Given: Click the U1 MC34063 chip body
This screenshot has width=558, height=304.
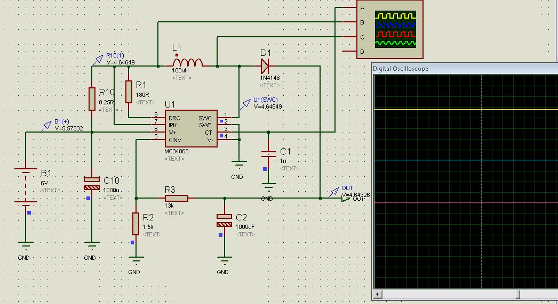Looking at the screenshot, I should pos(190,128).
